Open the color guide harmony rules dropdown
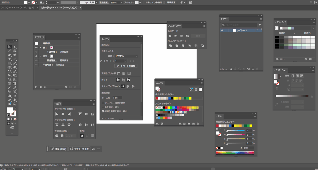 coord(313,28)
